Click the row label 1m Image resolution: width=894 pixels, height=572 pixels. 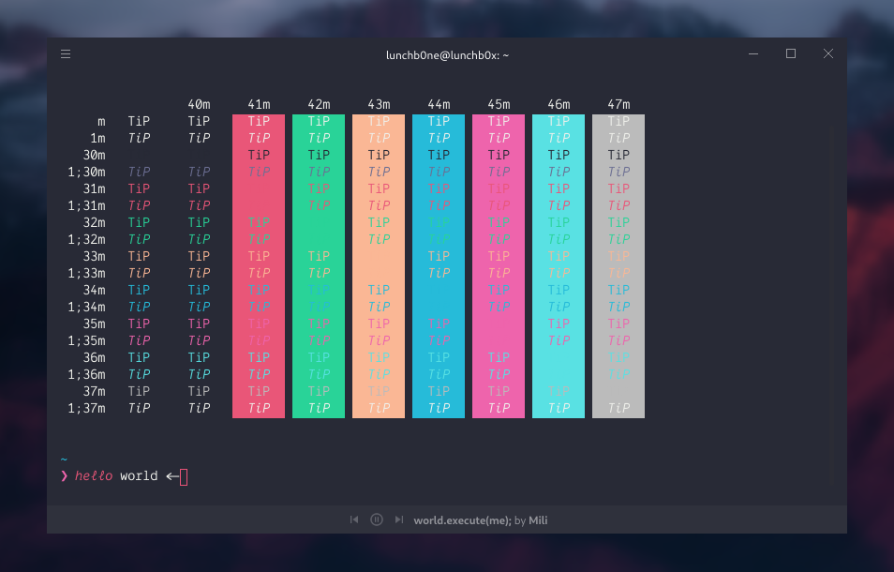[97, 138]
